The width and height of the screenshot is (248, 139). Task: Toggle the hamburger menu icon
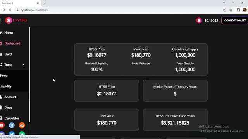click(x=0, y=20)
